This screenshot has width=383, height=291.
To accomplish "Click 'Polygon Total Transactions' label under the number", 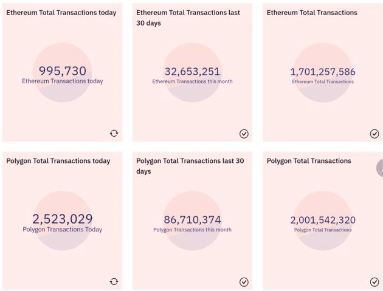I will pos(323,230).
